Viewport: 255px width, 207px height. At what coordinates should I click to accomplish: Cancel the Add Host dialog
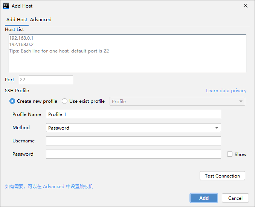[235, 198]
